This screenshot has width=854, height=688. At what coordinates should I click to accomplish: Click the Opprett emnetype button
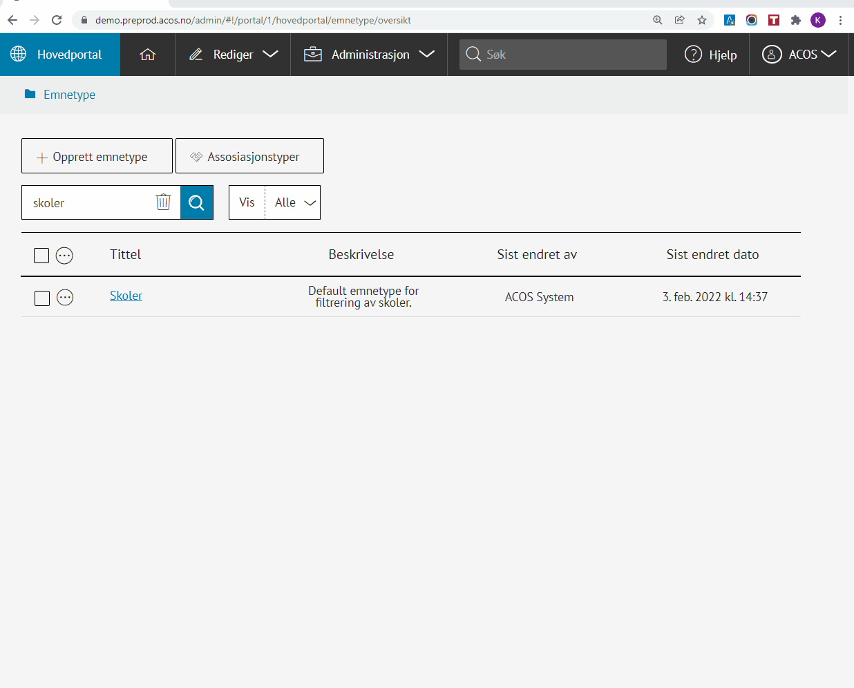click(x=97, y=156)
